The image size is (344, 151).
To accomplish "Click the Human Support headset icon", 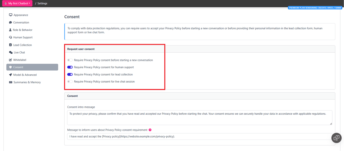I will [11, 37].
